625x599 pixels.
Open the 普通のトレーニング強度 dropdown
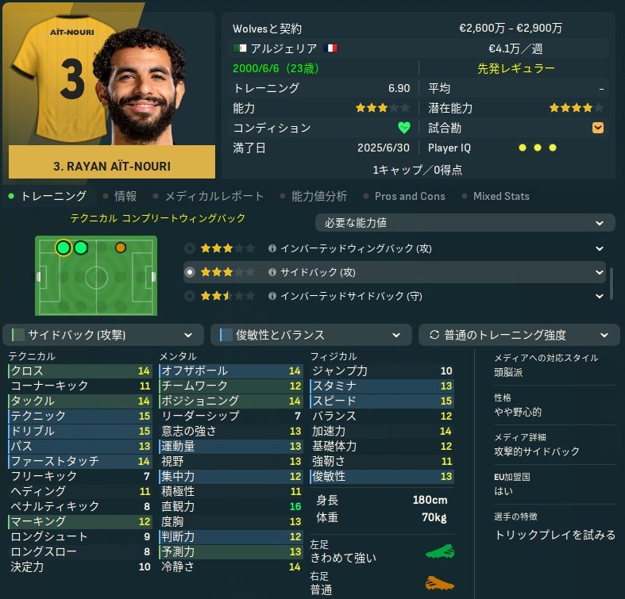(519, 335)
